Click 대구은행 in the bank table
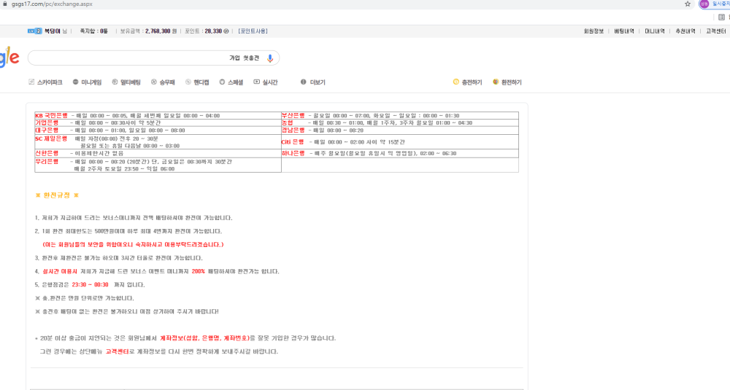 47,130
